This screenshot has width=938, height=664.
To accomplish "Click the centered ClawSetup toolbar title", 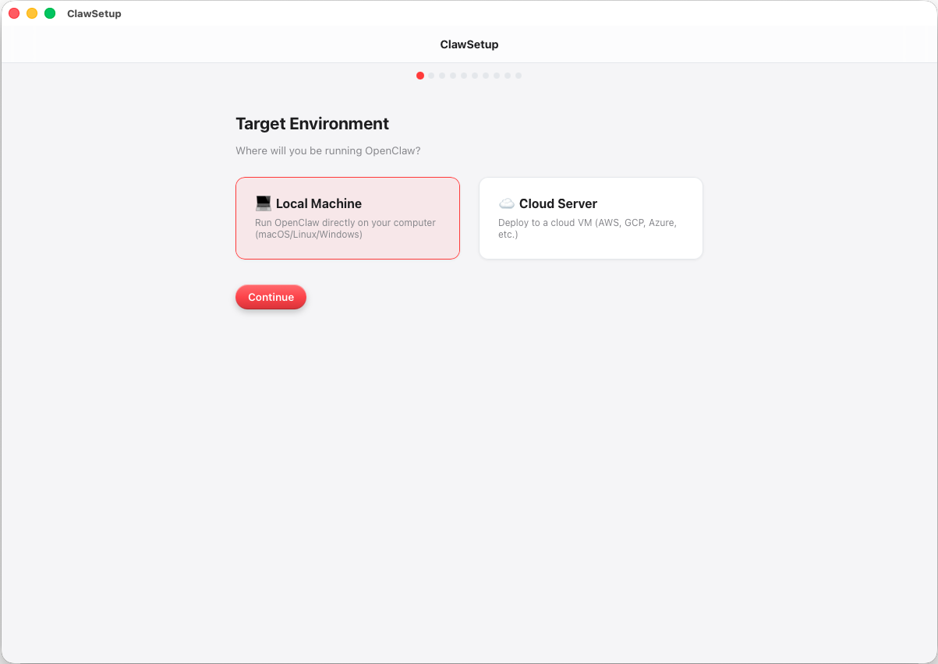I will pos(469,44).
